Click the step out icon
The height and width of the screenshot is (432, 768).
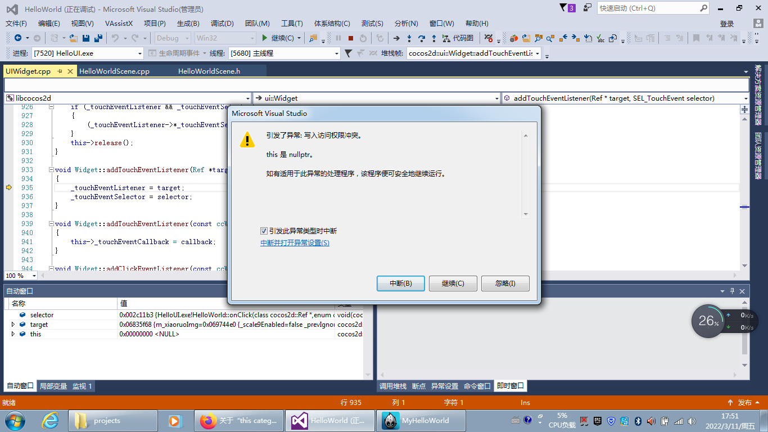[433, 38]
